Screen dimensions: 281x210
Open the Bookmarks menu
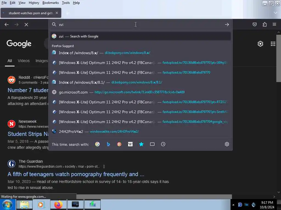click(x=50, y=3)
